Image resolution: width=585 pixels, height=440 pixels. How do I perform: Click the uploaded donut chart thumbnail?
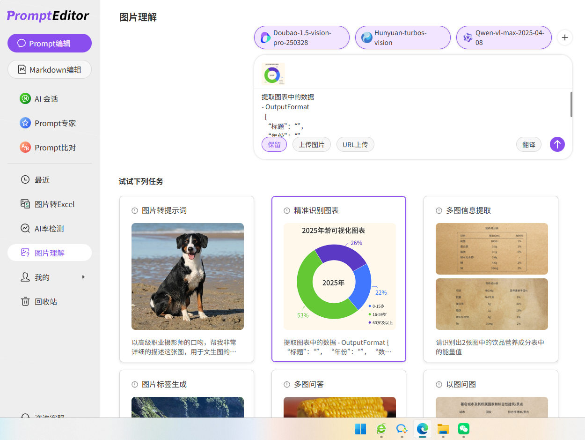pos(273,74)
